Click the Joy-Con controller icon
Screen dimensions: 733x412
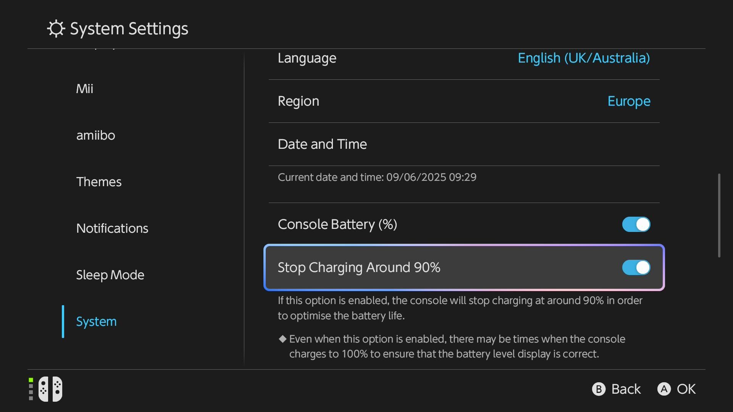click(x=50, y=389)
